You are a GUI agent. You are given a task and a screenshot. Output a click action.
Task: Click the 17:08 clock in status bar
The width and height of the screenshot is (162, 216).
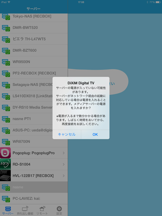(x=81, y=2)
